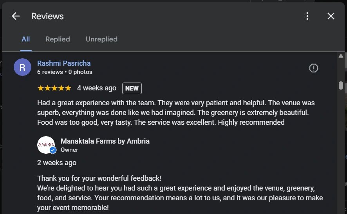This screenshot has width=347, height=214.
Task: Switch to the Replied tab
Action: (x=58, y=39)
